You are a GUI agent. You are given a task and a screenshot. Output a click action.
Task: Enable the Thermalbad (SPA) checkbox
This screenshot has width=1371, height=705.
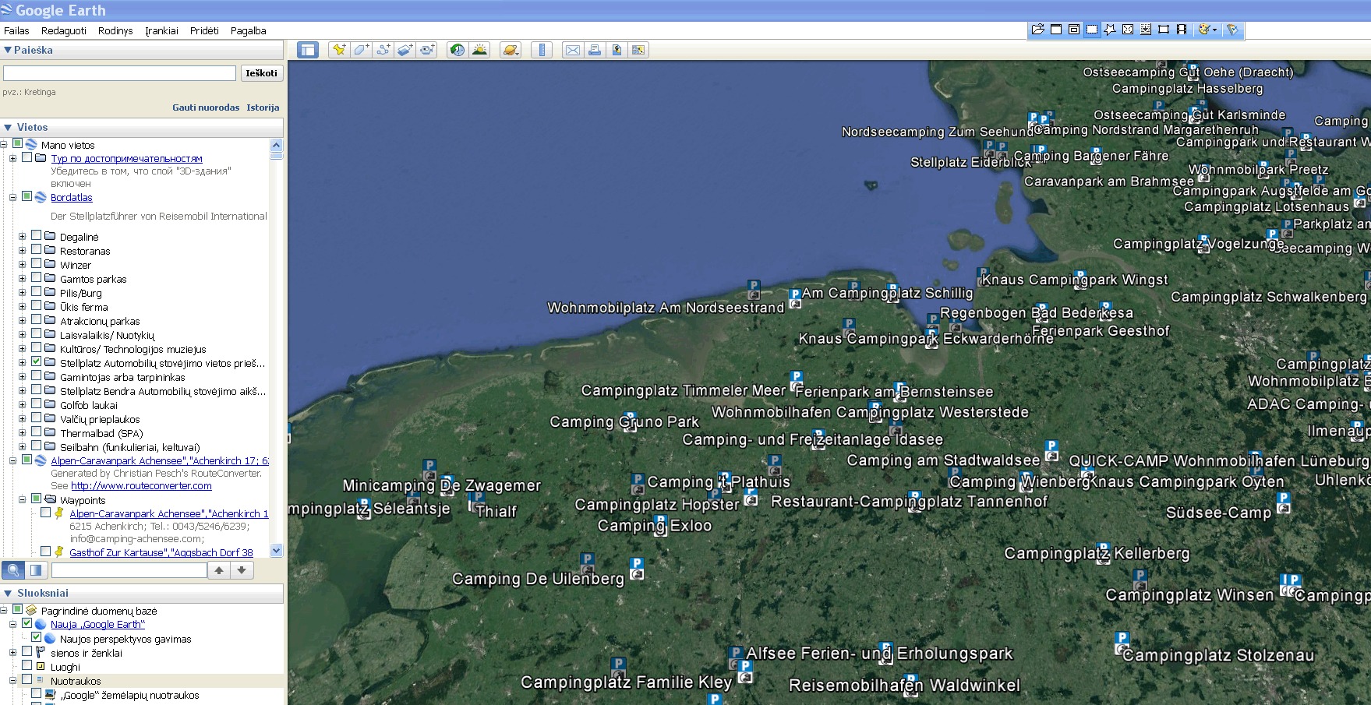tap(36, 432)
